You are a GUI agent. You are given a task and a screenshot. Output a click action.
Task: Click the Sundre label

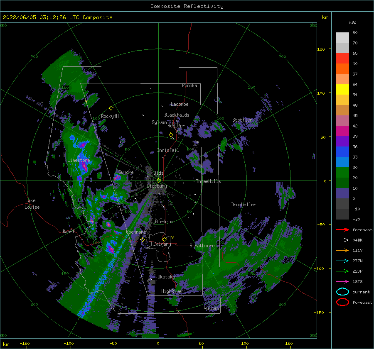[126, 172]
